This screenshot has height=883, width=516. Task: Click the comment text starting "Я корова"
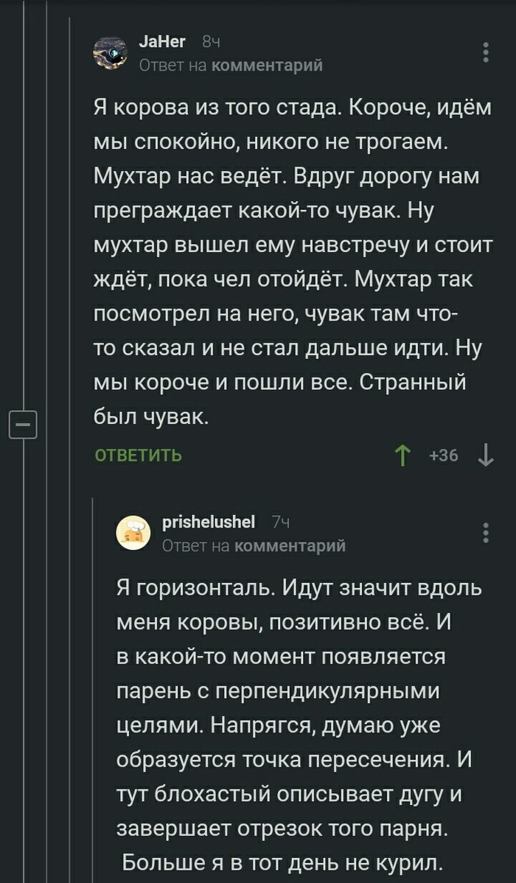pos(293,264)
